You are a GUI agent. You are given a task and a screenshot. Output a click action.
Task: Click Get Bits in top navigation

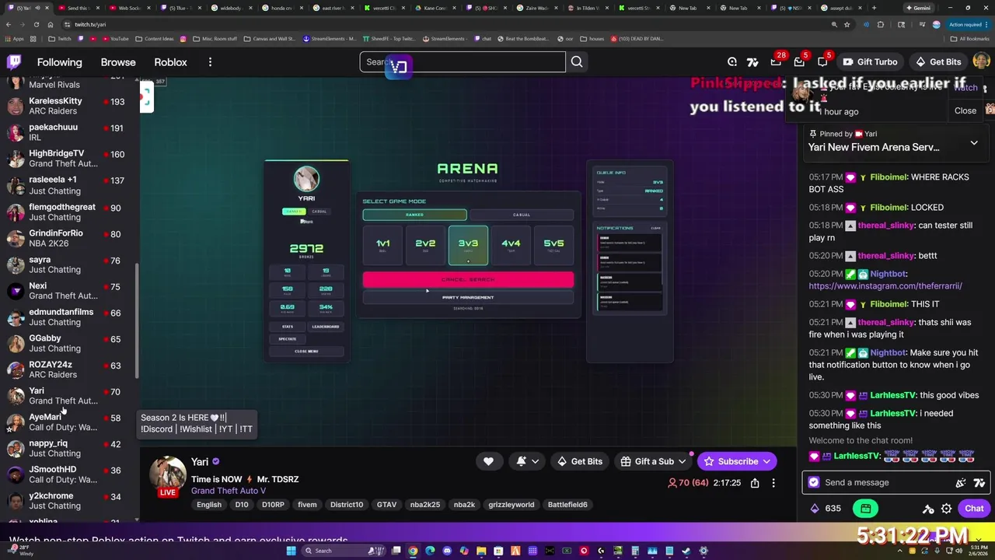tap(937, 62)
